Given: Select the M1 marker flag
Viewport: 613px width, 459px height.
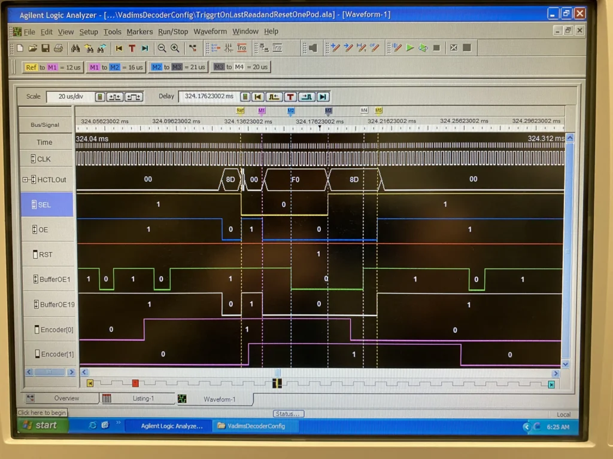Looking at the screenshot, I should click(262, 111).
